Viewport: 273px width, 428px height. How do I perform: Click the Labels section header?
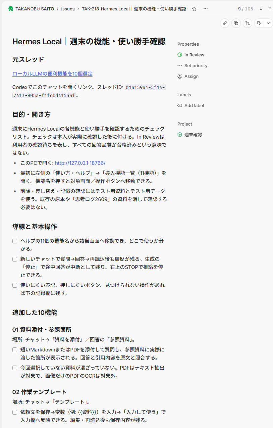click(184, 95)
